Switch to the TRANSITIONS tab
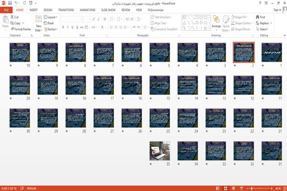This screenshot has height=191, width=287. pos(66,10)
